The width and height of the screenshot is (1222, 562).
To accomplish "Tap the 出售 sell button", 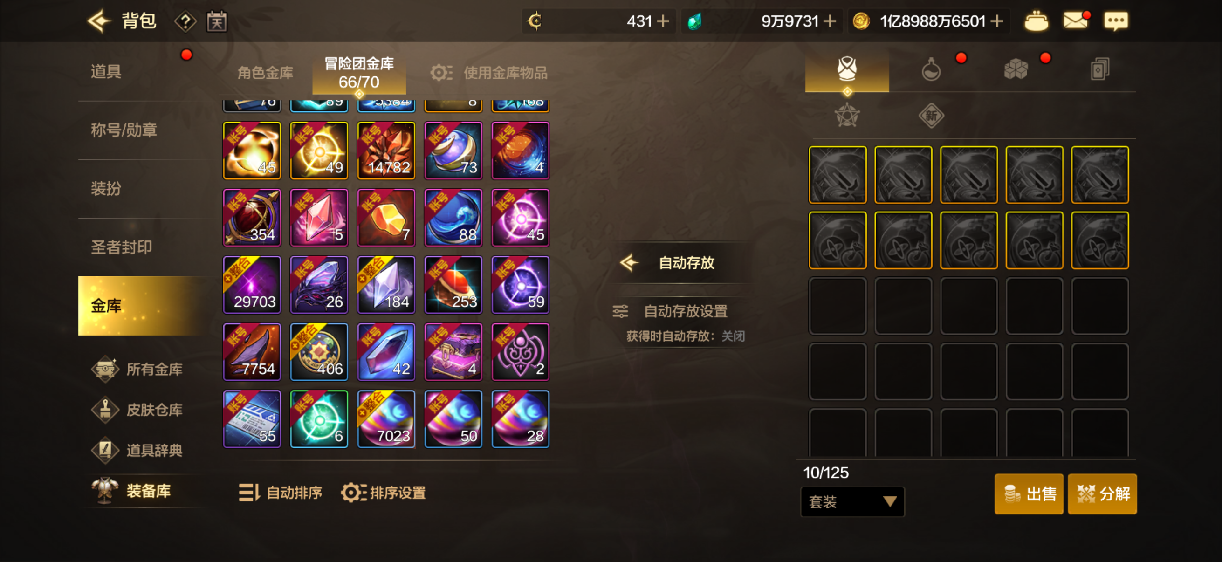I will [x=1029, y=493].
